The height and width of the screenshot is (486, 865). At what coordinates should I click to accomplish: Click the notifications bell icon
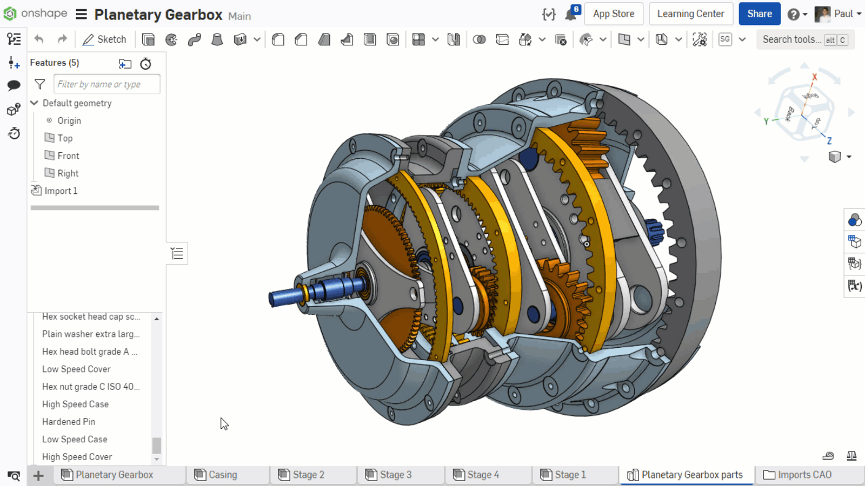tap(571, 14)
